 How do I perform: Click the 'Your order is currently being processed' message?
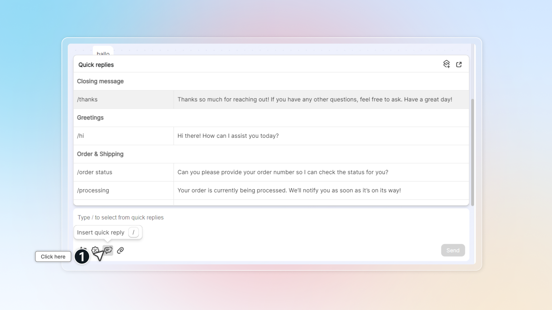point(289,190)
